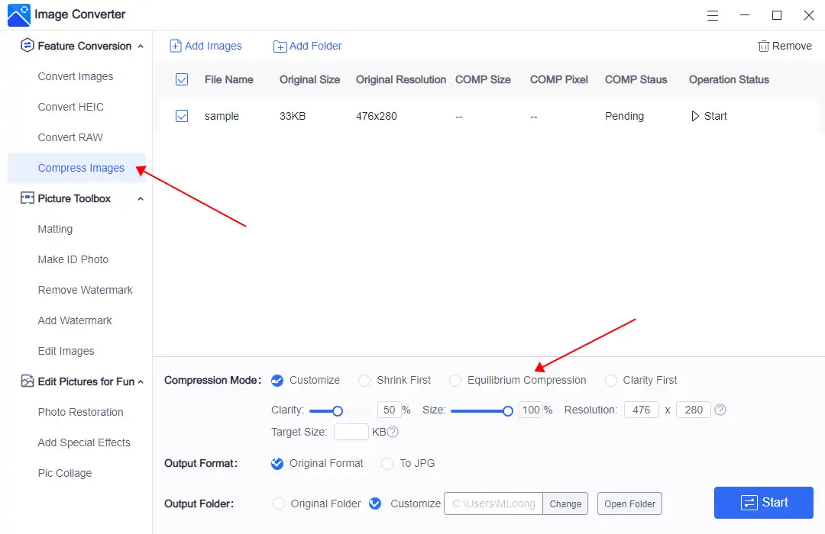Click the Pending status cell
Image resolution: width=825 pixels, height=534 pixels.
[624, 116]
